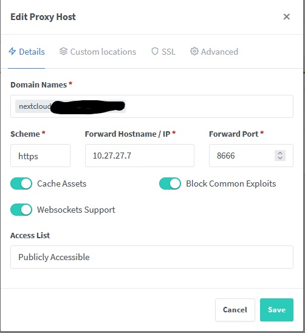Decrease Forward Port with the down arrow
Image resolution: width=305 pixels, height=333 pixels.
[x=280, y=158]
